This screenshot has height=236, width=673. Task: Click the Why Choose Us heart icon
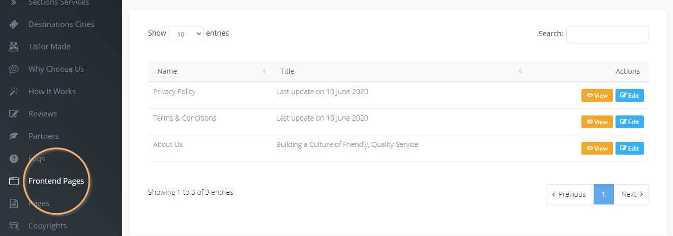(14, 69)
